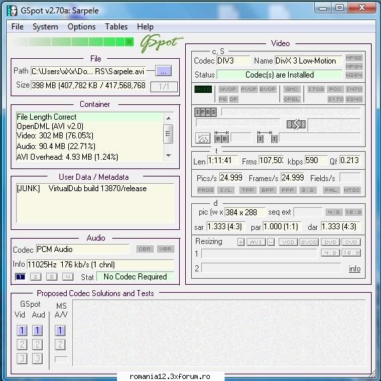Toggle MS A/V test 1

[60, 330]
